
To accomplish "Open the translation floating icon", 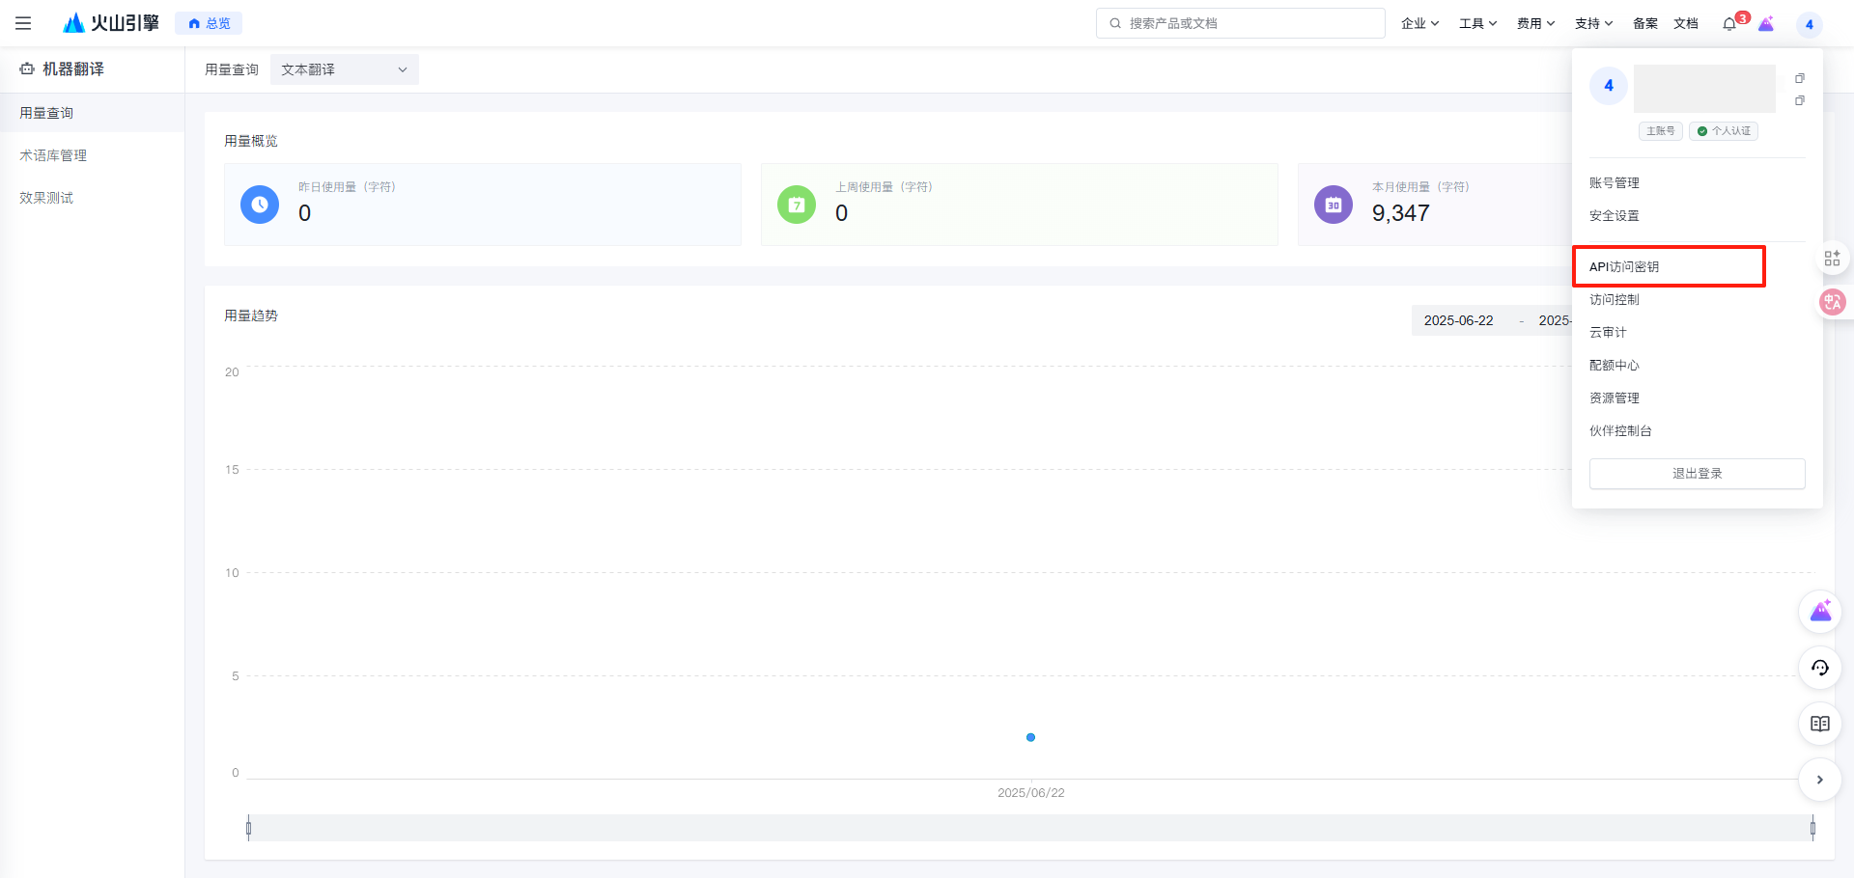I will (x=1832, y=302).
